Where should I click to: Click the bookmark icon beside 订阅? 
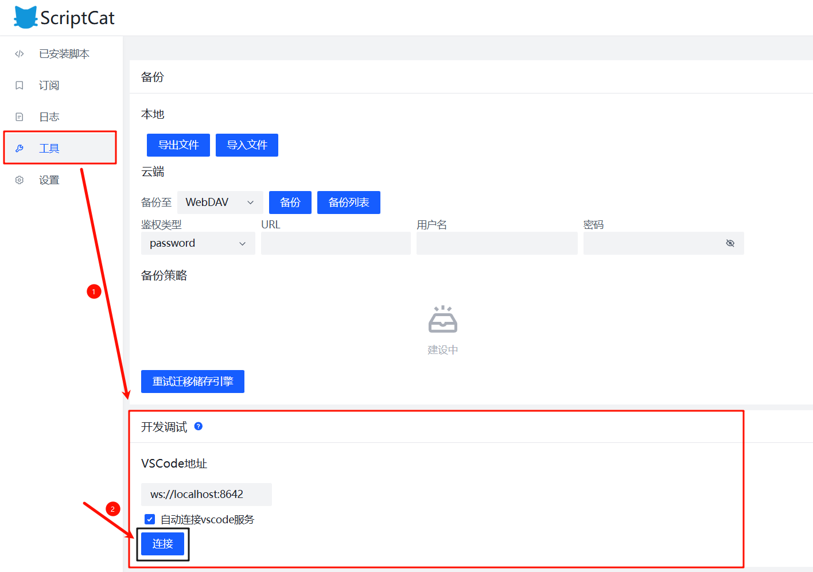(20, 85)
